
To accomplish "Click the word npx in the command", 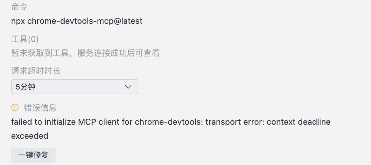I will pos(18,21).
